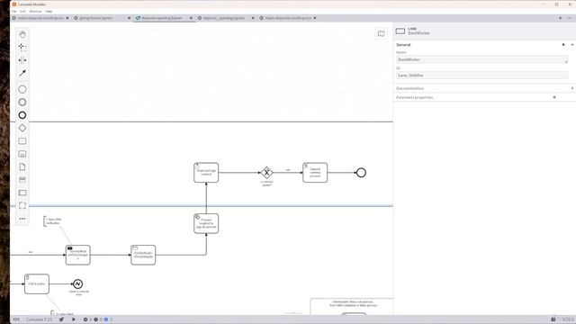576x324 pixels.
Task: Select the Client SMS verification annotation
Action: 53,221
